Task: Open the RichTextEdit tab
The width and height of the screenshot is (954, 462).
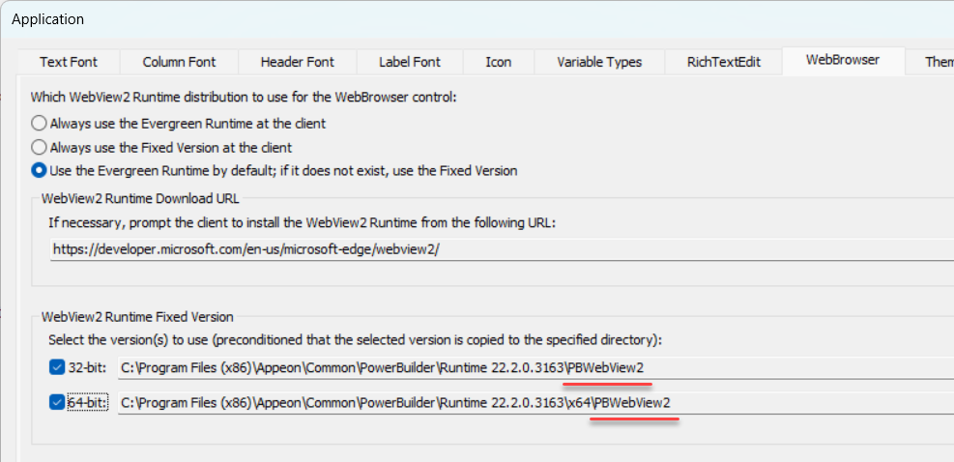Action: coord(724,62)
